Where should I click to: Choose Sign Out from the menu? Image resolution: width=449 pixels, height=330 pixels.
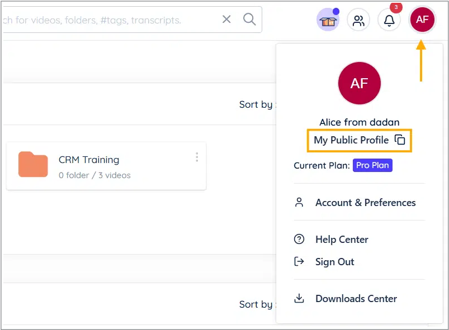pos(334,261)
